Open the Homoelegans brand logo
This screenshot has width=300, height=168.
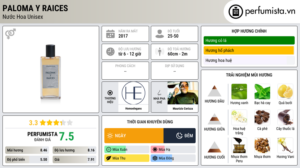pyautogui.click(x=133, y=93)
